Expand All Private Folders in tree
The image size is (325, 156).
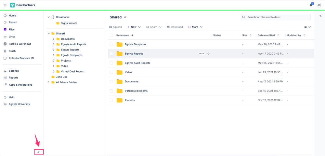pos(49,82)
